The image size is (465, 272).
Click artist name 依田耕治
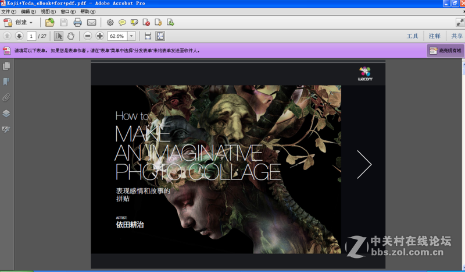(130, 225)
